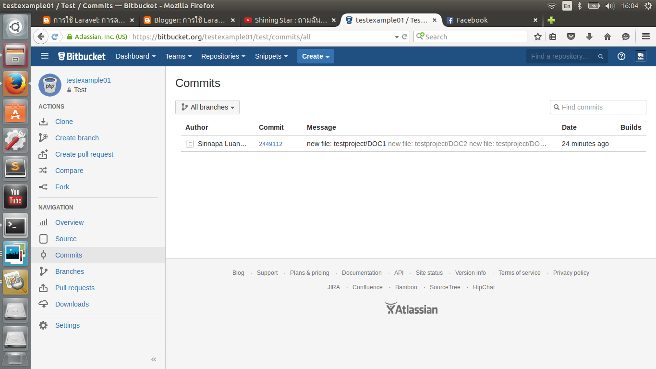
Task: Go to Firefox home page icon
Action: point(607,37)
